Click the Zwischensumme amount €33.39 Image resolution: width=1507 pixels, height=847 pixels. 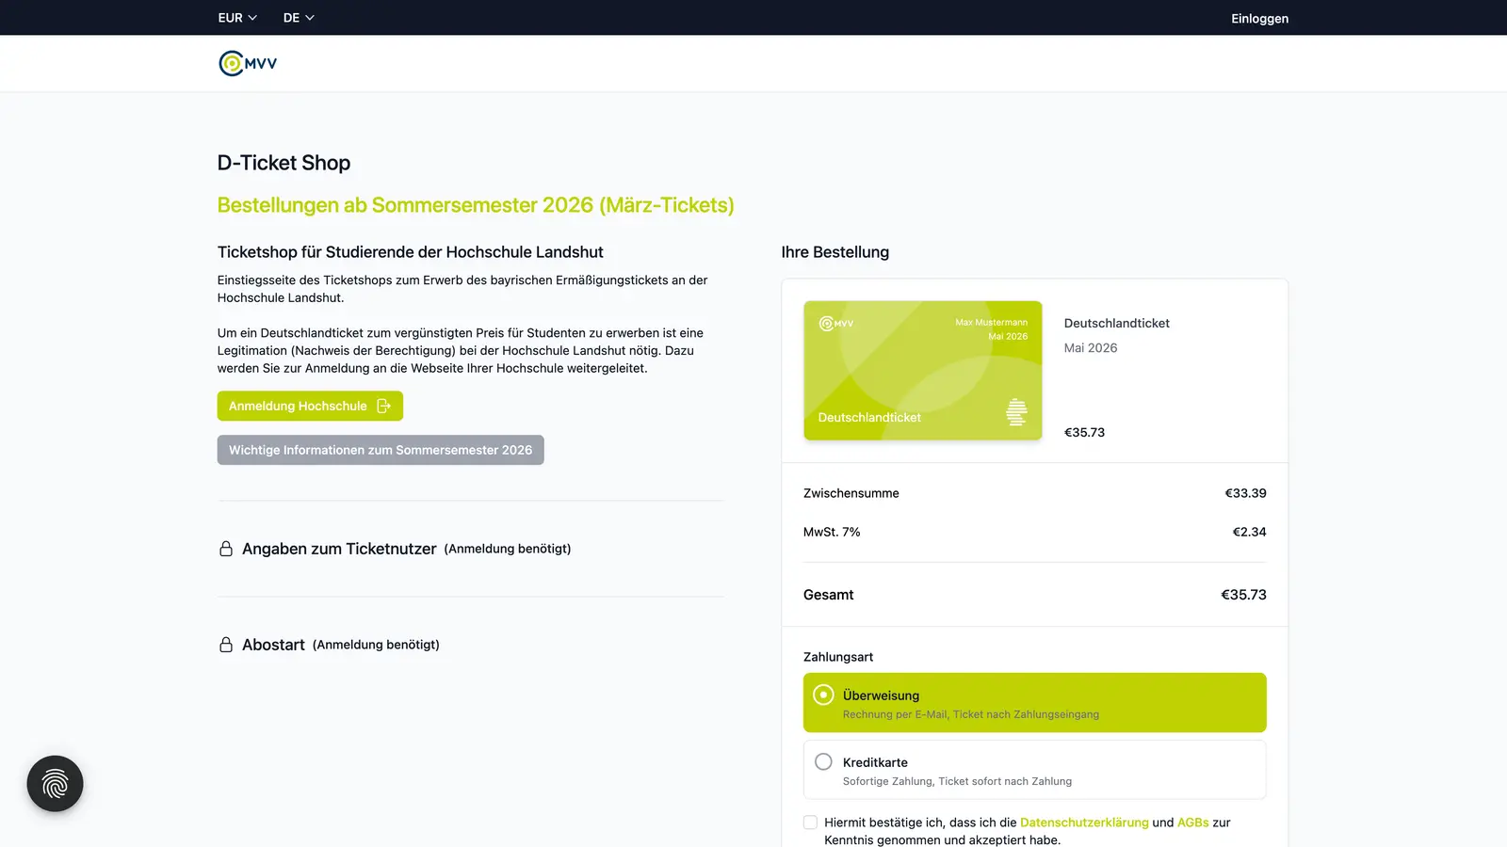(1245, 493)
